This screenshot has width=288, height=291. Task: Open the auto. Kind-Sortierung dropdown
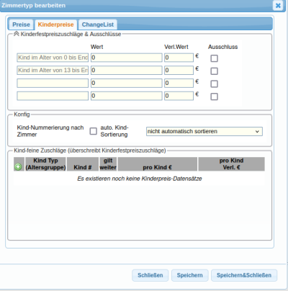click(204, 131)
